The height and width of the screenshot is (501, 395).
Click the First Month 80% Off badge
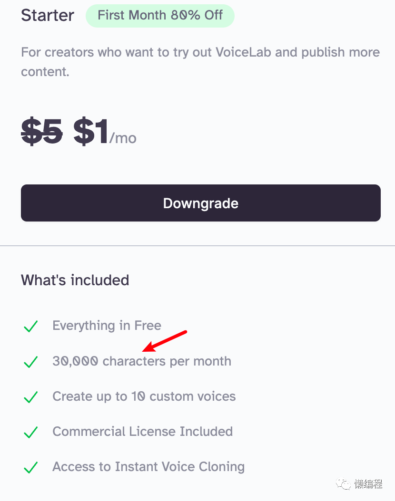coord(160,16)
